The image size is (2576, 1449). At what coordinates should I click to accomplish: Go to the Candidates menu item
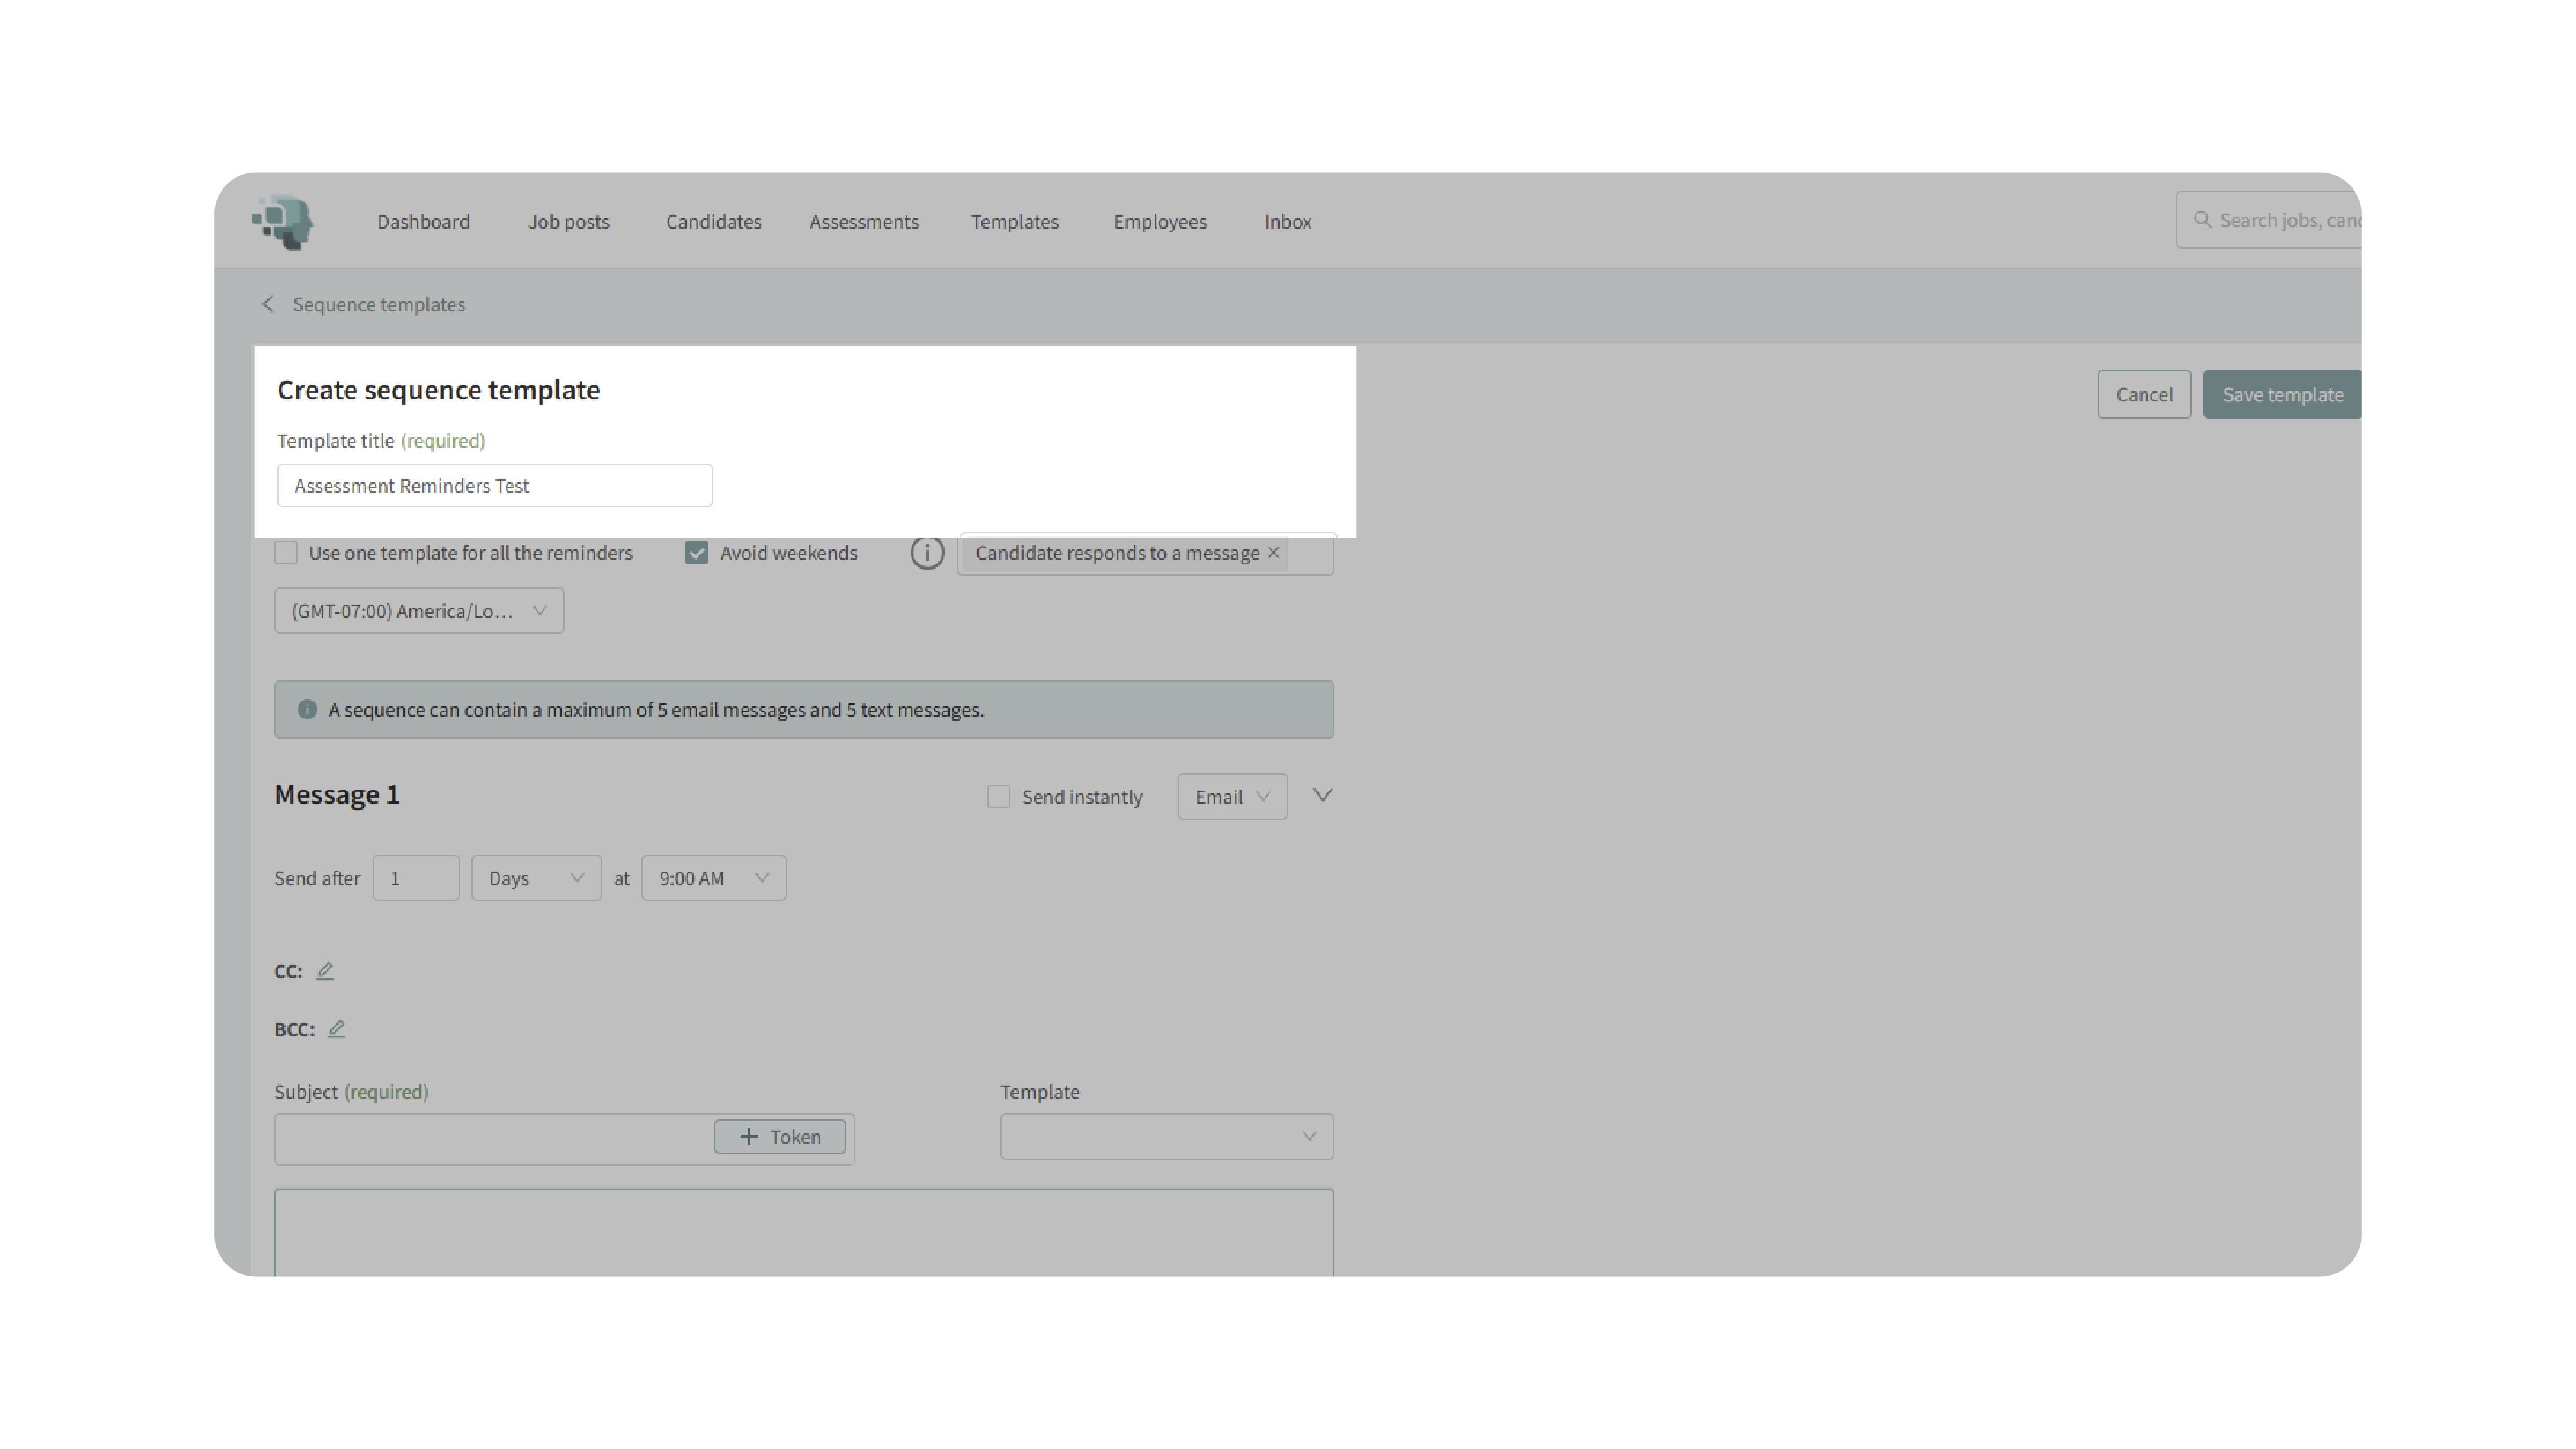coord(713,222)
